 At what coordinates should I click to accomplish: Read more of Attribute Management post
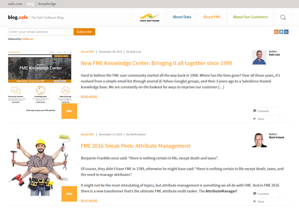click(x=89, y=201)
